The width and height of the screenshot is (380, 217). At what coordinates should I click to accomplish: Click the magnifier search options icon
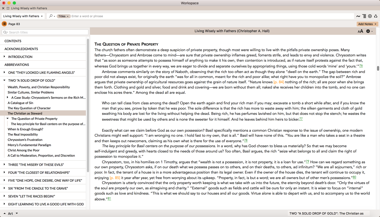52,16
